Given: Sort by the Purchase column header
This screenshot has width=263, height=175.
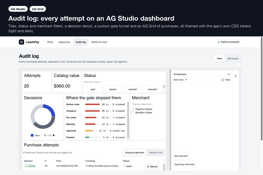Looking at the screenshot, I should (90, 161).
